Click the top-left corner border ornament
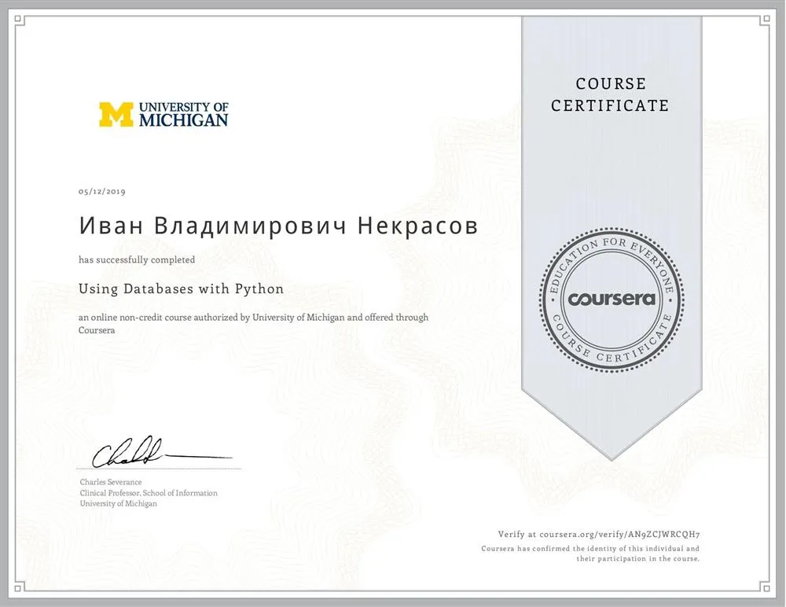786x607 pixels. [19, 20]
